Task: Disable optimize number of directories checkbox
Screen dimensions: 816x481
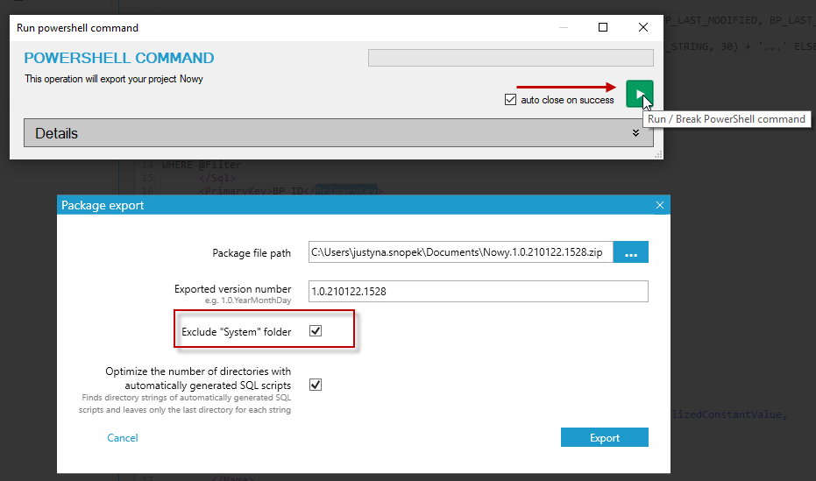Action: tap(316, 385)
